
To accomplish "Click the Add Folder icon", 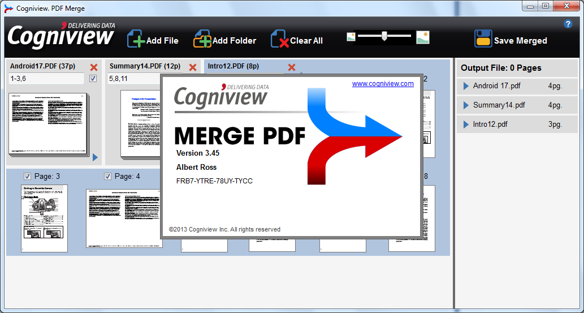I will click(202, 39).
